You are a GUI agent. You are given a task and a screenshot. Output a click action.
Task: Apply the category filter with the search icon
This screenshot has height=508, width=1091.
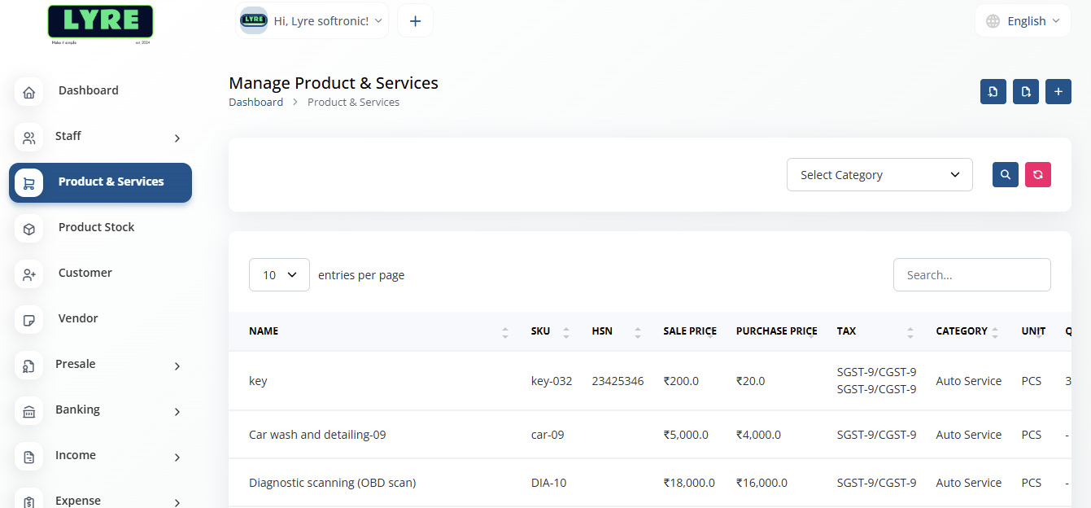1006,174
